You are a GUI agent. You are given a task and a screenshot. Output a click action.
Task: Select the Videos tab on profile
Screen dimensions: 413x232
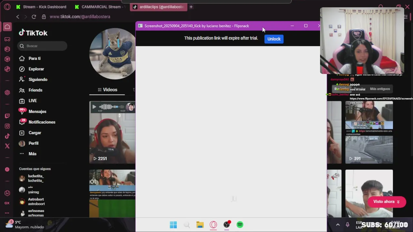[107, 90]
